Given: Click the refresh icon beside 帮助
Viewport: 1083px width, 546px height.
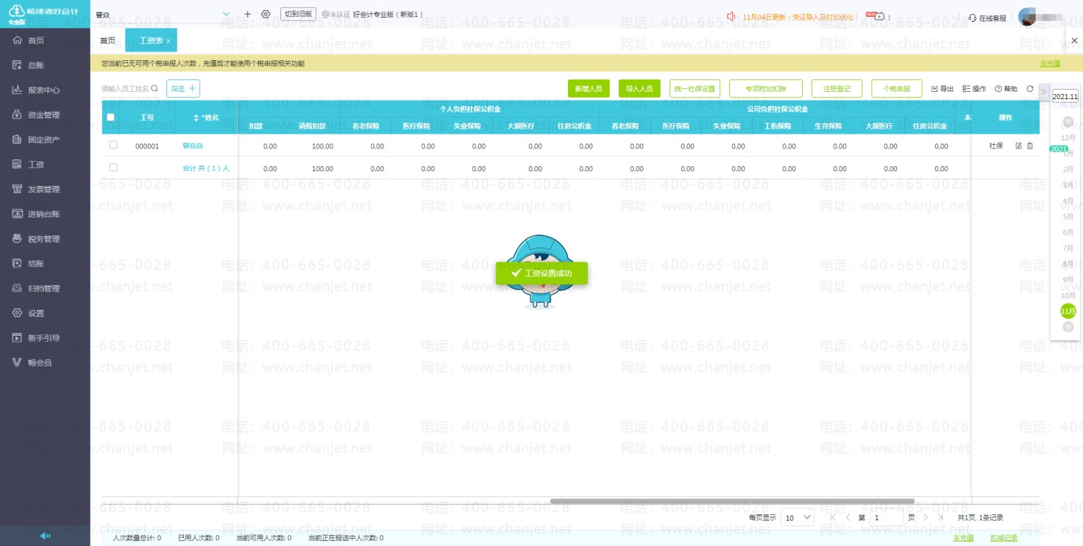Looking at the screenshot, I should coord(1030,89).
